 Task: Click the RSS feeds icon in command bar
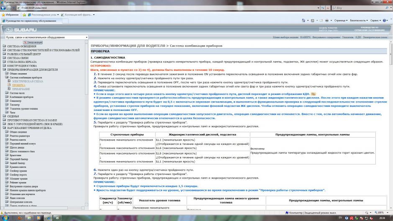pyautogui.click(x=313, y=21)
